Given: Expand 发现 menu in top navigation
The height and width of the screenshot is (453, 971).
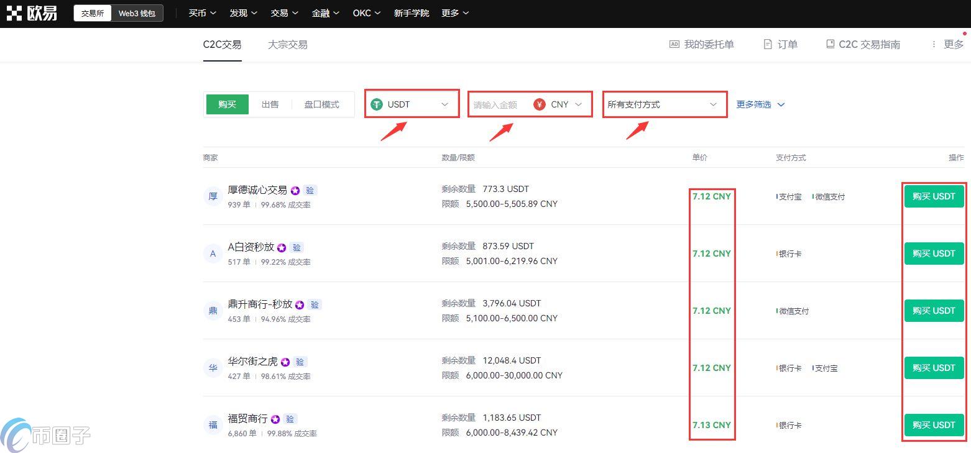Looking at the screenshot, I should click(243, 13).
